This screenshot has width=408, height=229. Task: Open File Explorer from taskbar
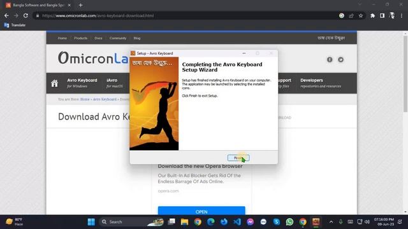click(184, 222)
